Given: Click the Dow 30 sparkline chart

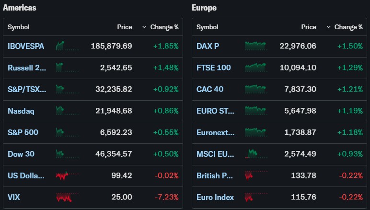Looking at the screenshot, I should (x=67, y=154).
